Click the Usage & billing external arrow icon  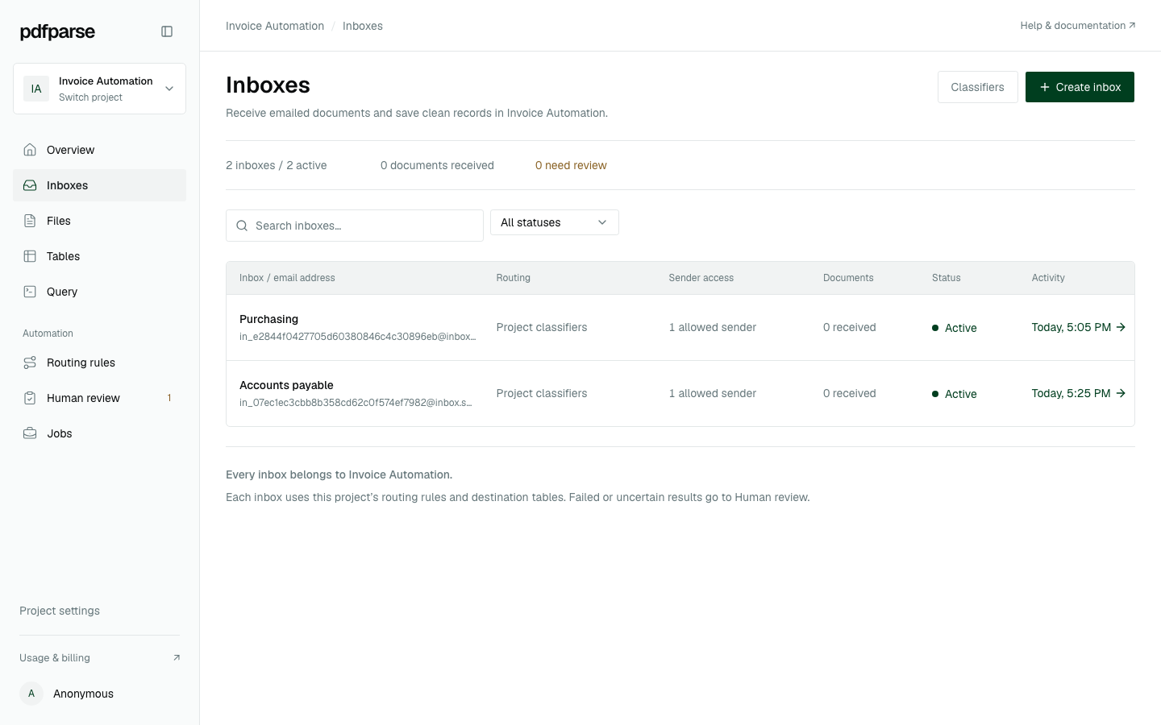coord(177,658)
